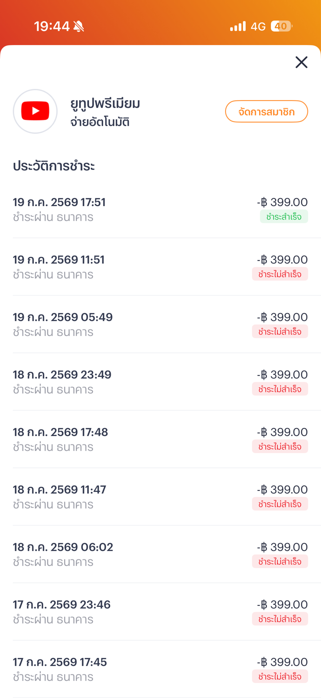This screenshot has height=698, width=321.
Task: Open the 17 ก.ค. 2569 17:45 transaction
Action: point(160,669)
